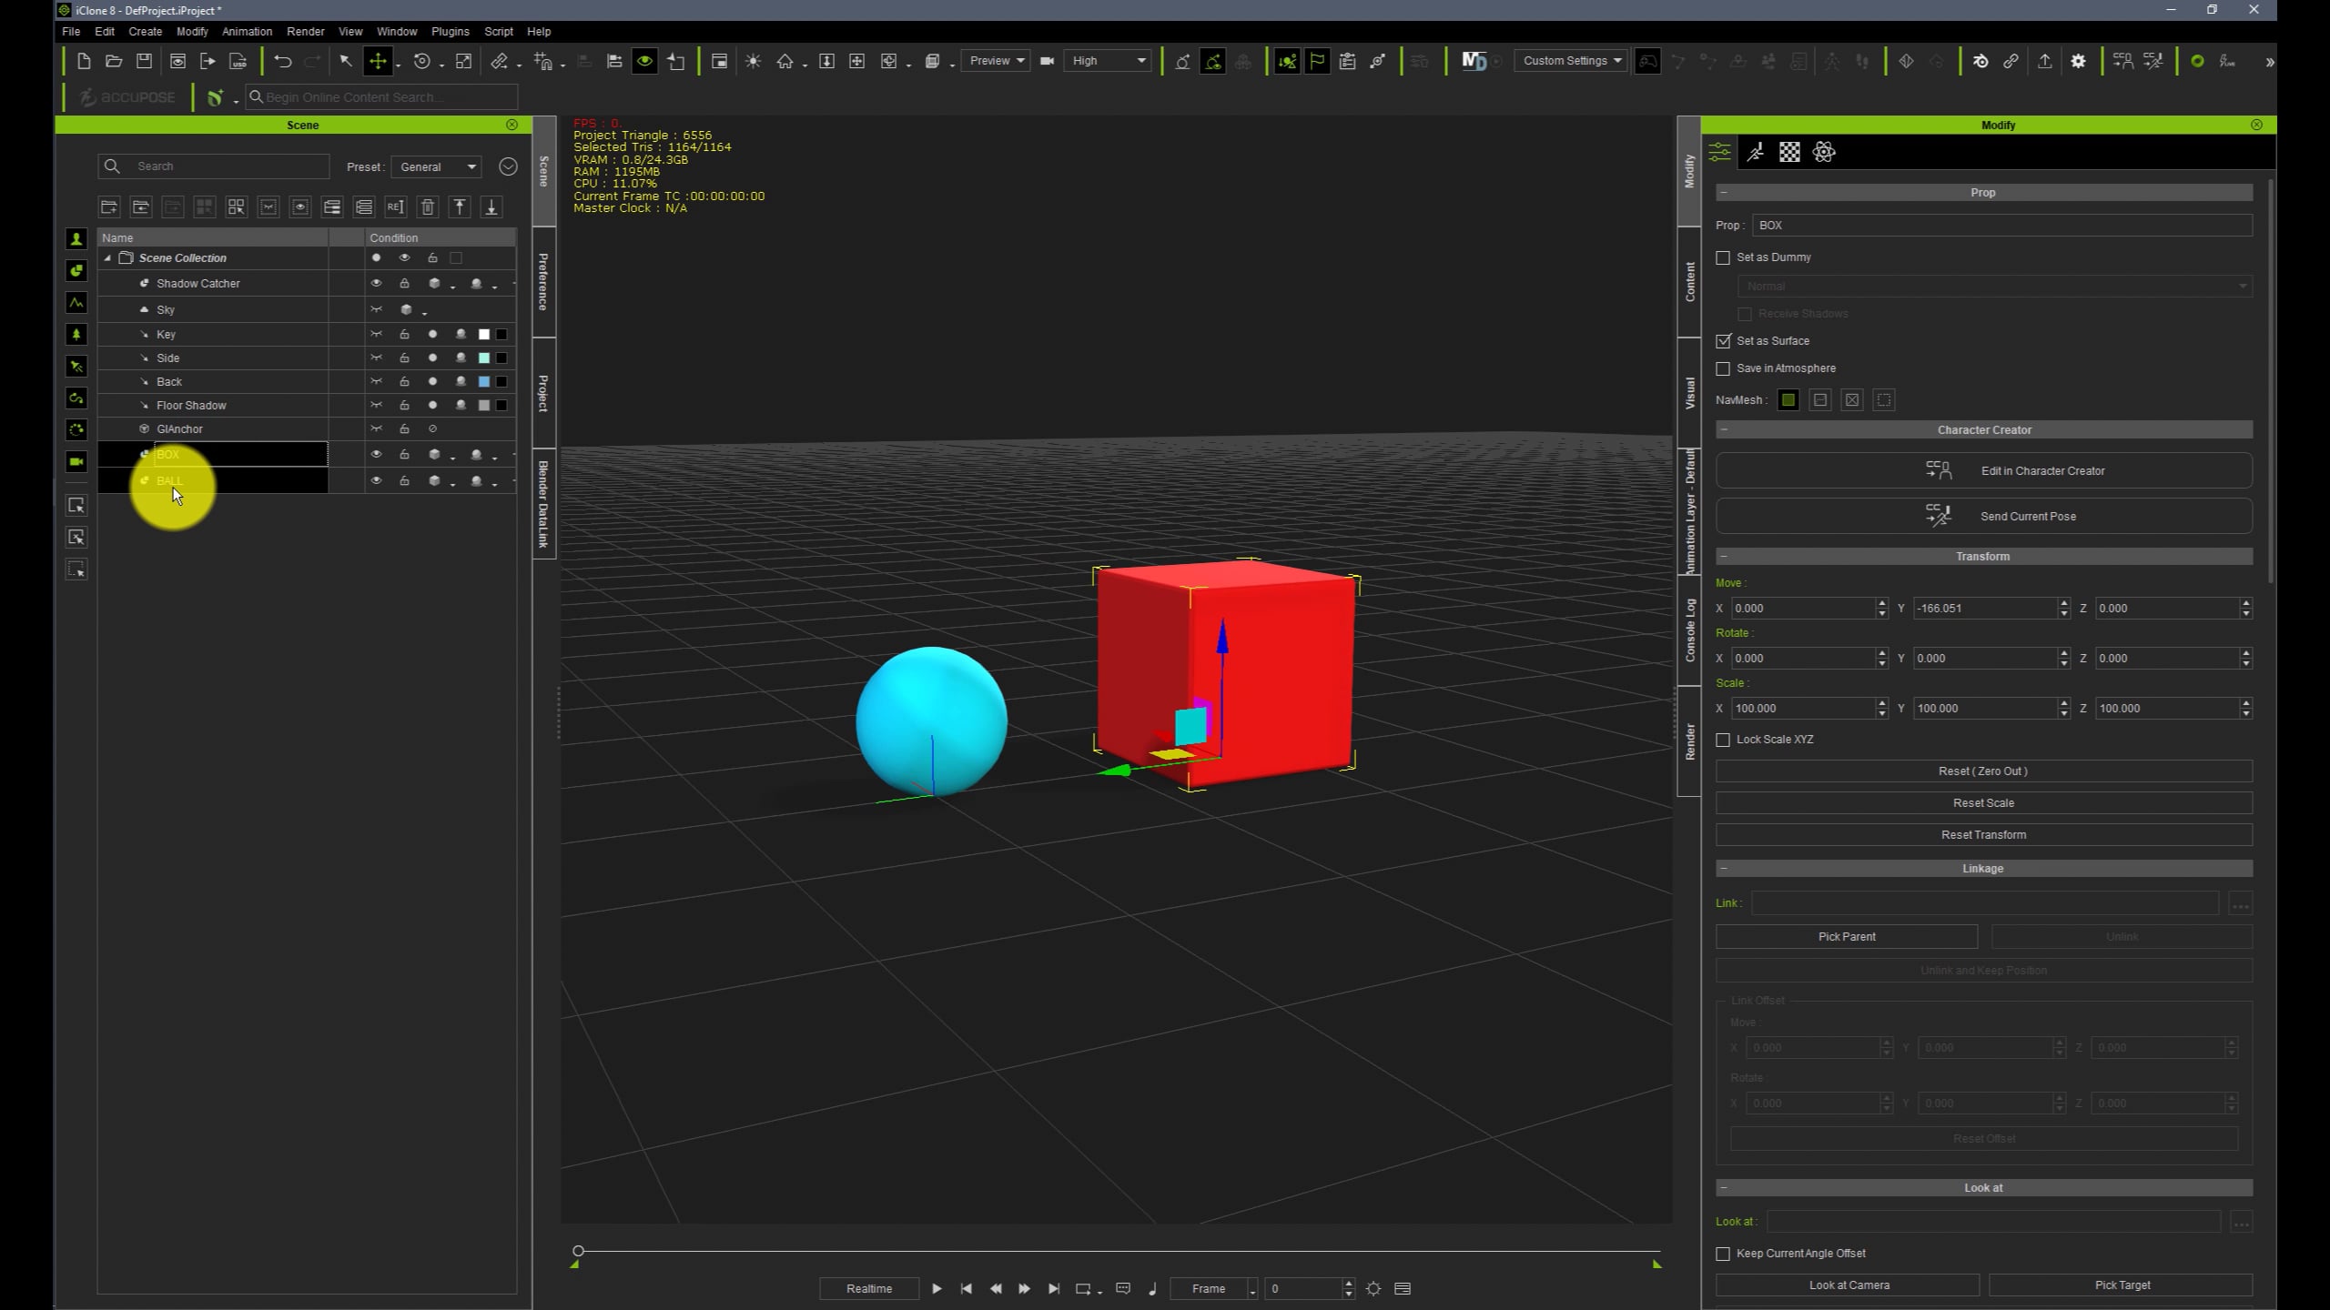Switch to the Content side tab
This screenshot has height=1310, width=2330.
1689,282
